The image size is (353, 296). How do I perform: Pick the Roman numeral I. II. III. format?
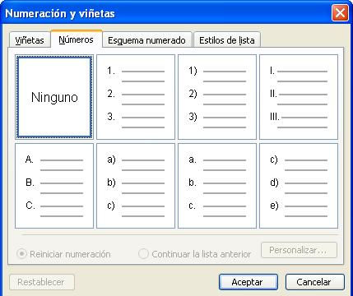pyautogui.click(x=299, y=97)
